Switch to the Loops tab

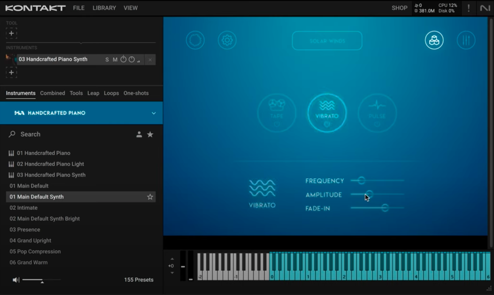pyautogui.click(x=112, y=93)
